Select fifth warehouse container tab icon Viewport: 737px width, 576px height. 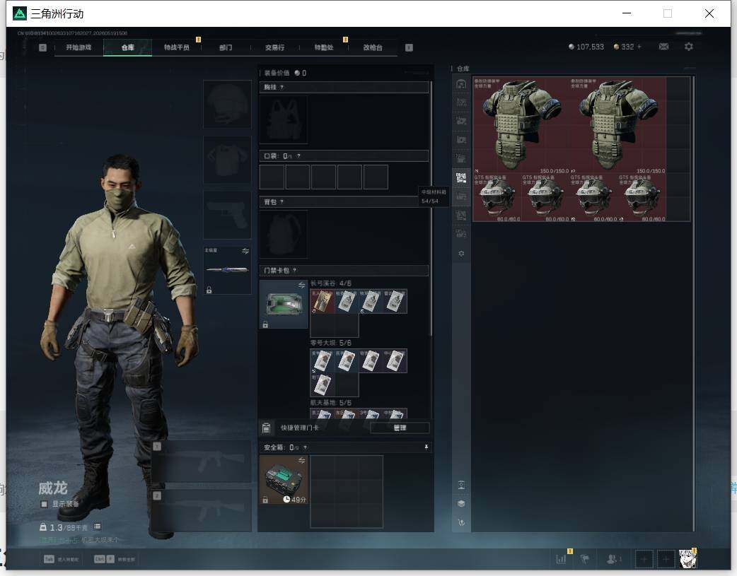point(461,159)
